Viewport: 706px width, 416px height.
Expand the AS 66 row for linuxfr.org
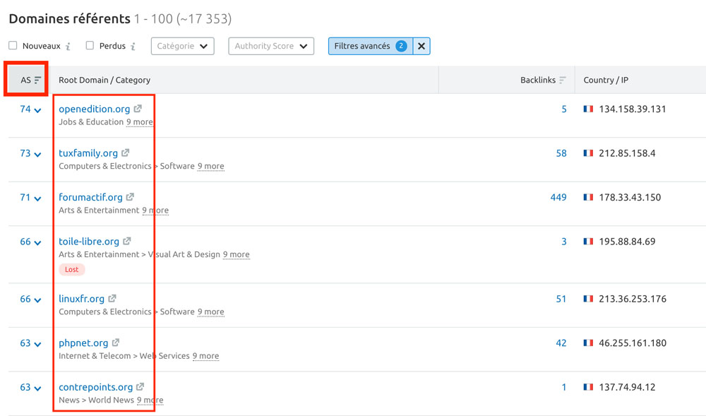[30, 299]
